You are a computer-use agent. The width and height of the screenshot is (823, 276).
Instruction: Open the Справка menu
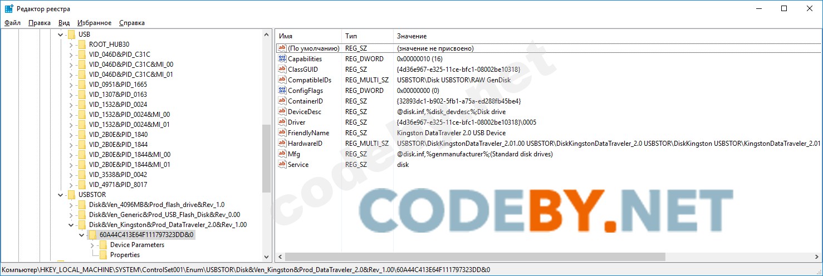(x=132, y=23)
